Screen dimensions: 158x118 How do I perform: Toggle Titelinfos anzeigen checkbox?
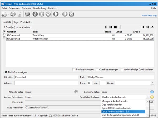[x=6, y=72]
